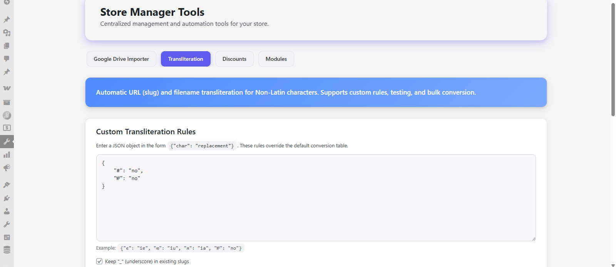616x267 pixels.
Task: Open the Media library icon
Action: point(7,33)
